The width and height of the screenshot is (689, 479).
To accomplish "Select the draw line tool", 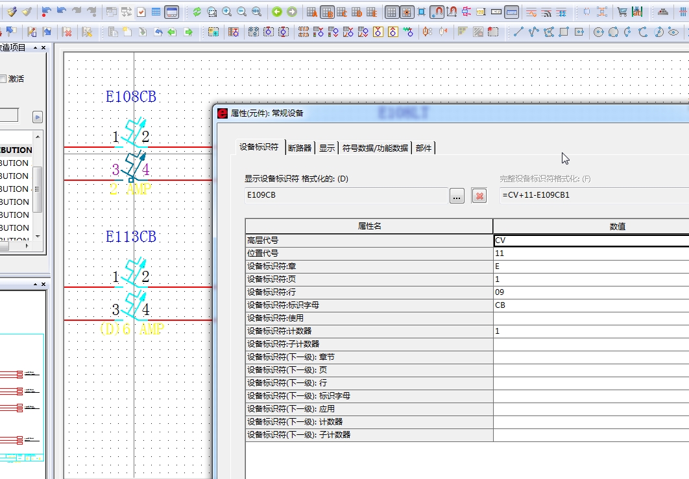I will coord(518,32).
